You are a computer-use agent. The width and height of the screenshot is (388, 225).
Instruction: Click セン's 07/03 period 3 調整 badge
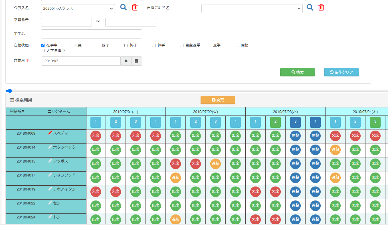(x=296, y=206)
